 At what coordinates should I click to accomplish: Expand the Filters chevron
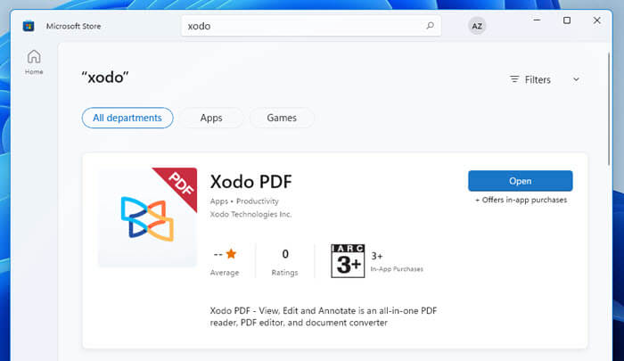[576, 79]
